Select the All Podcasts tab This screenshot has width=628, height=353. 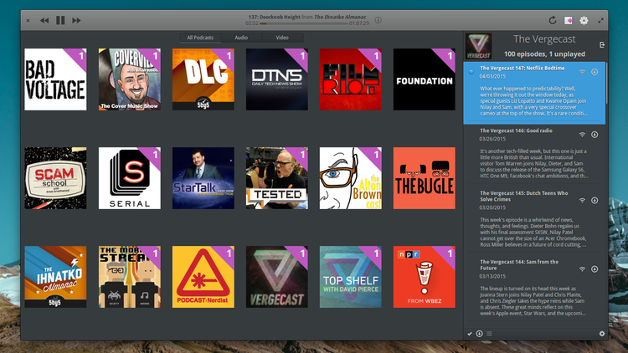[201, 38]
